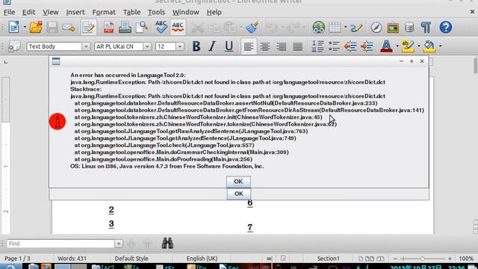The image size is (478, 269).
Task: Toggle nonprinting characters pilcrow
Action: tap(426, 28)
